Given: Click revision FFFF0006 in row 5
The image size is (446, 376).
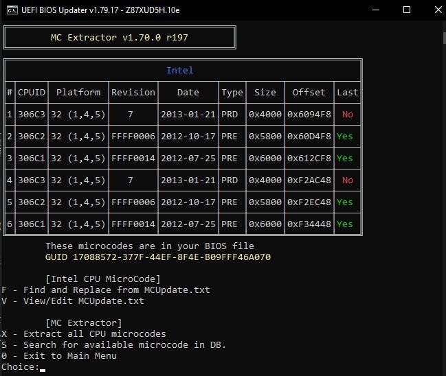Looking at the screenshot, I should click(133, 202).
